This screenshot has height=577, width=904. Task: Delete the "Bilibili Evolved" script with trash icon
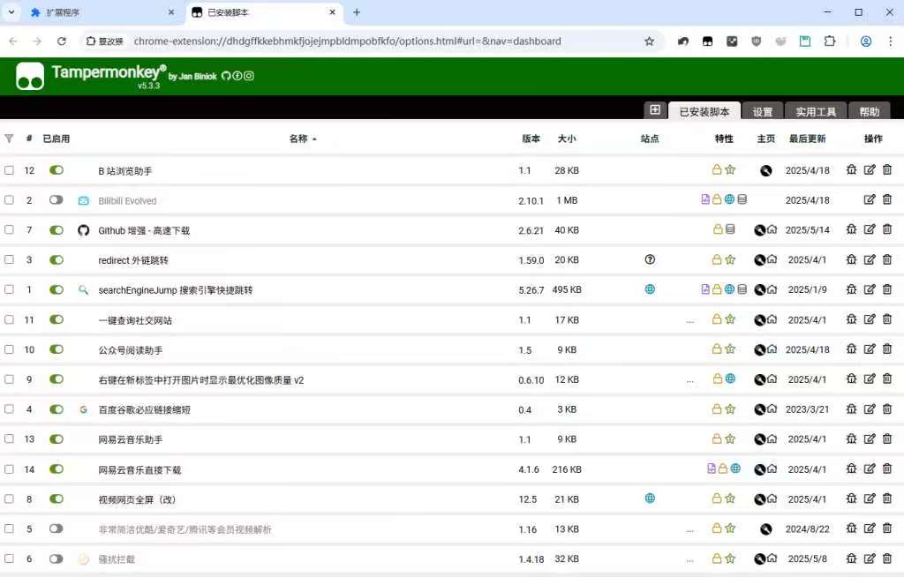point(887,199)
